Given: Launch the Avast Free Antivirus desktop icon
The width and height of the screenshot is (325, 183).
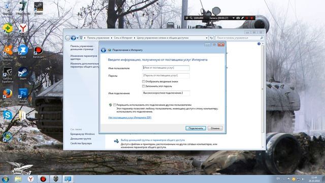Looking at the screenshot, I should pos(8,53).
